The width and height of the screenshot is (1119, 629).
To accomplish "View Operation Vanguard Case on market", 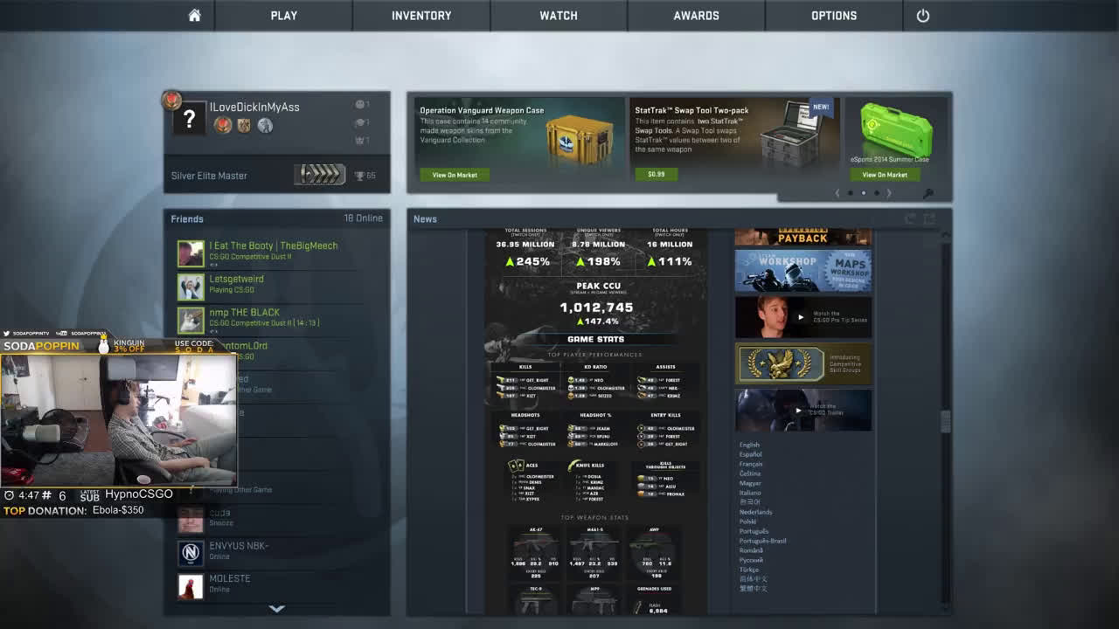I will coord(455,175).
